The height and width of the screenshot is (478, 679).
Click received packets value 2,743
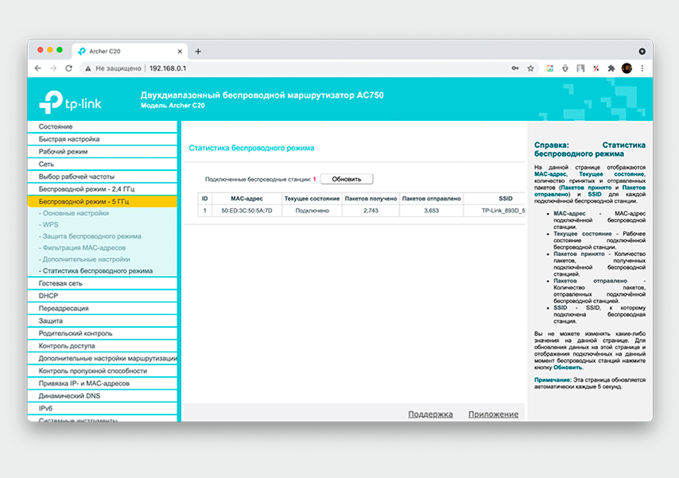[x=371, y=211]
